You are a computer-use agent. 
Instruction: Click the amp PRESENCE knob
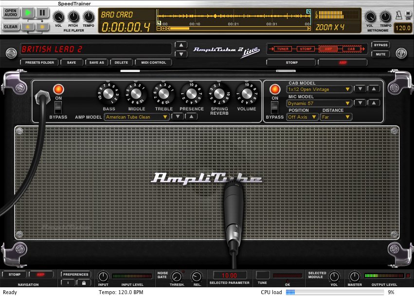point(191,94)
